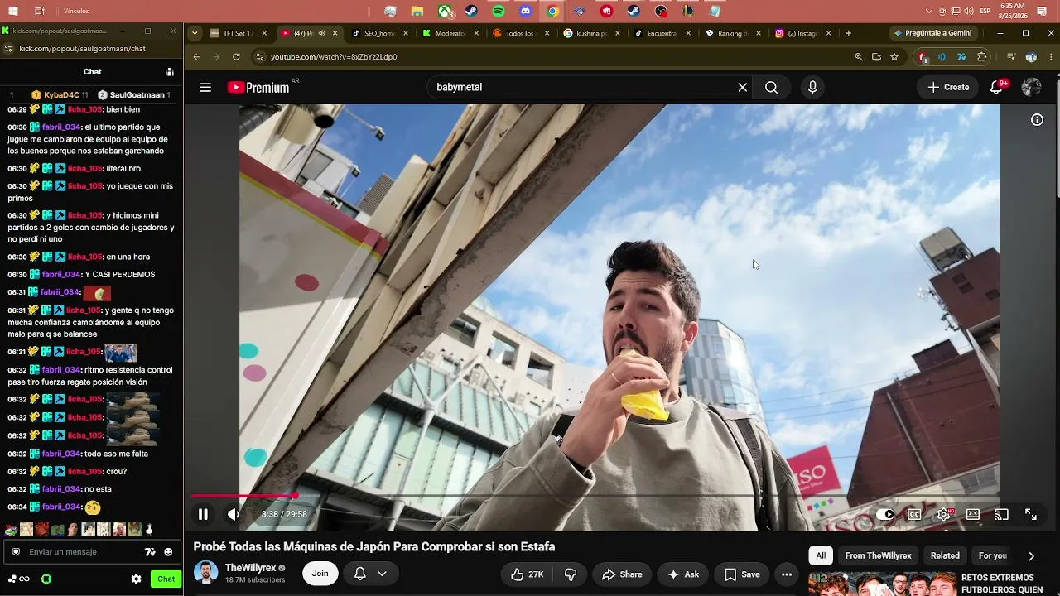Go to YouTube Premium home logo

click(258, 88)
